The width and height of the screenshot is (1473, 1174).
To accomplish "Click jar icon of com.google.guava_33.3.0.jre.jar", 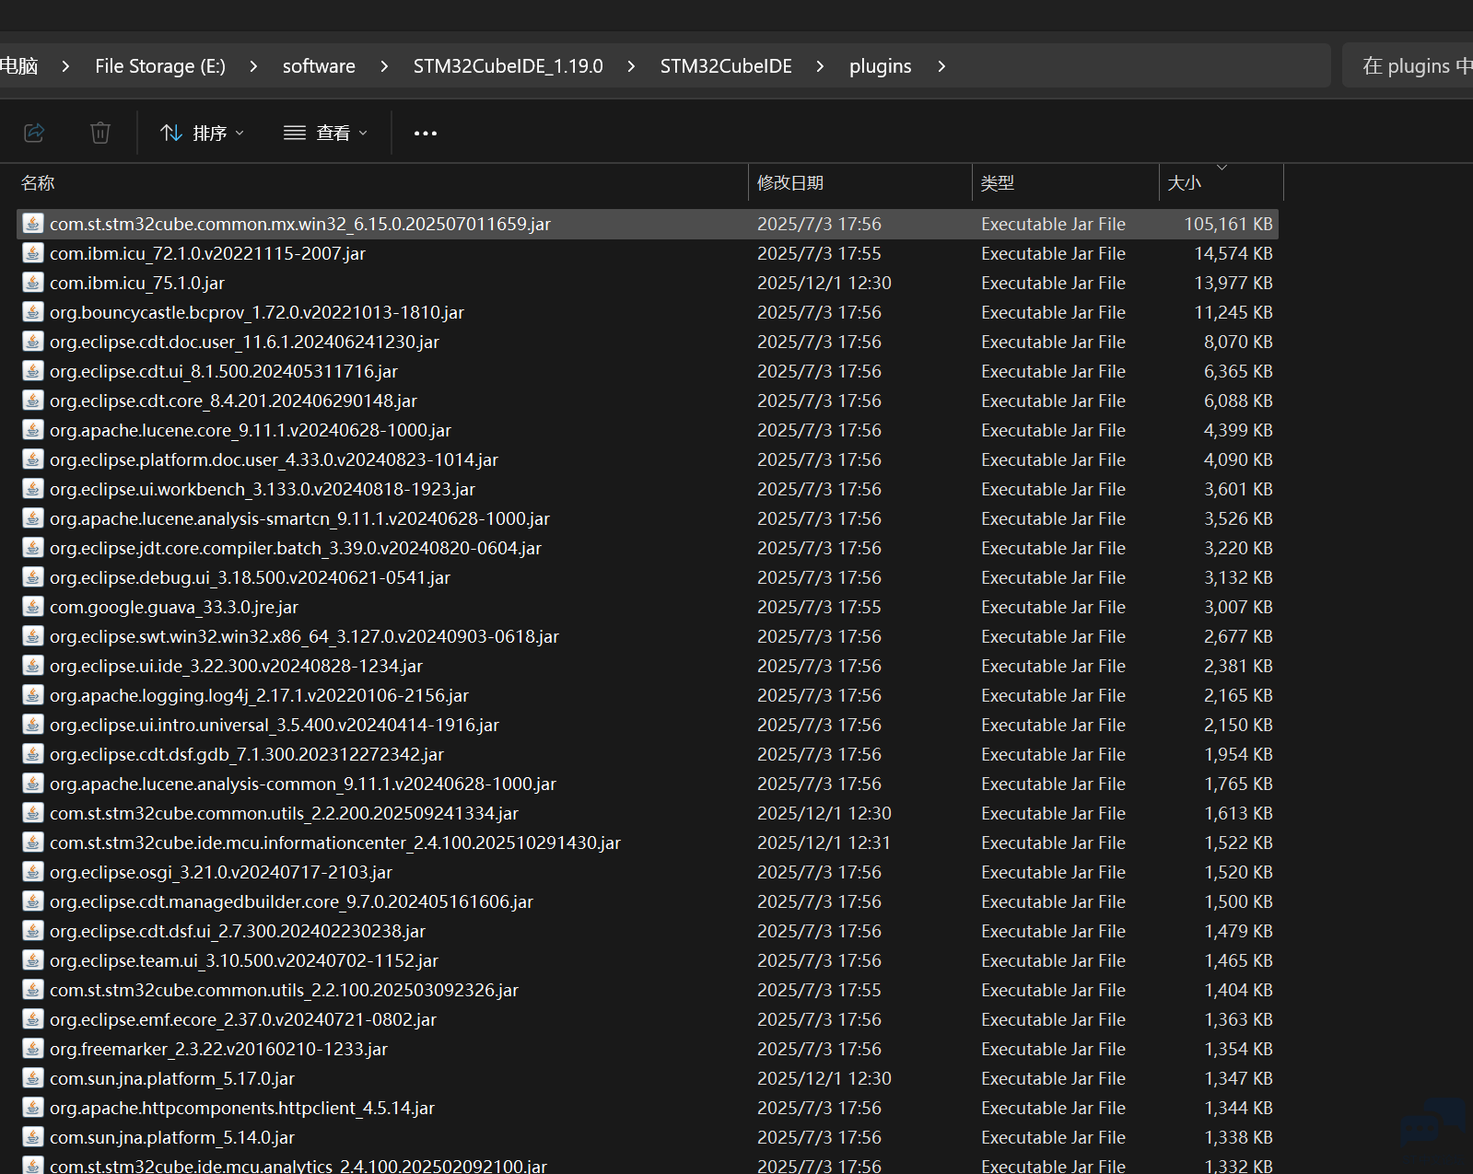I will 33,607.
